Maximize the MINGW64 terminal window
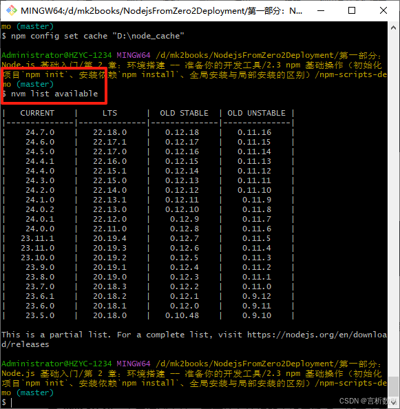The width and height of the screenshot is (400, 409). tap(352, 11)
